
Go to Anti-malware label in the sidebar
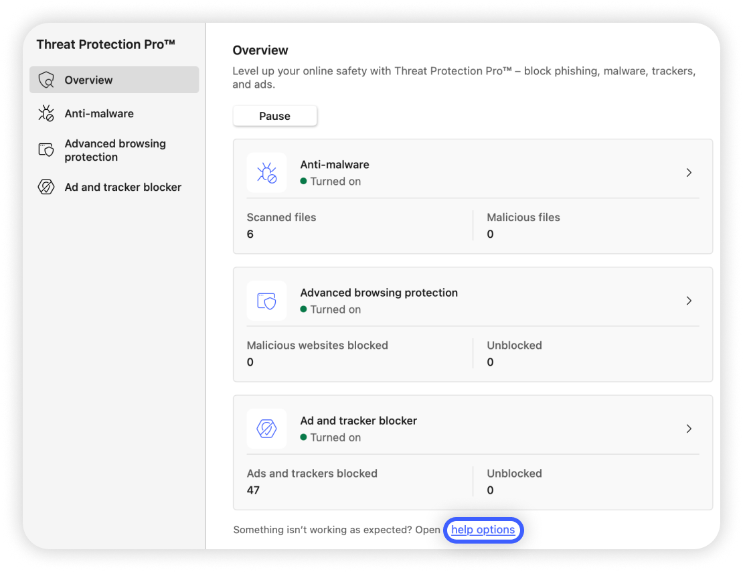[99, 114]
